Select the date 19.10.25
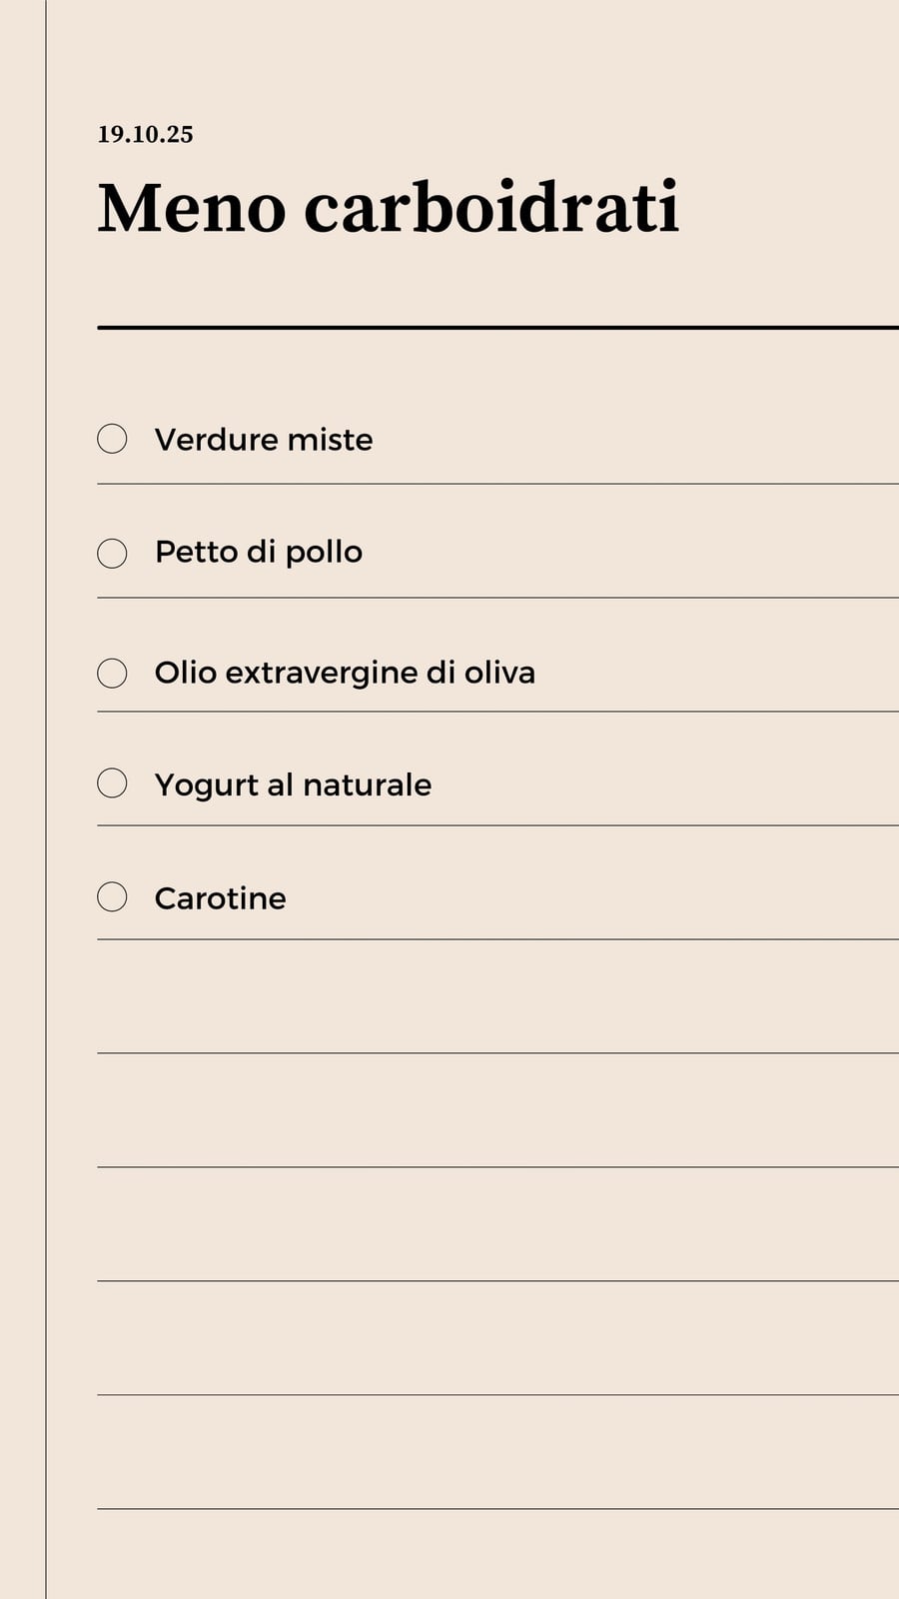899x1599 pixels. [x=145, y=134]
